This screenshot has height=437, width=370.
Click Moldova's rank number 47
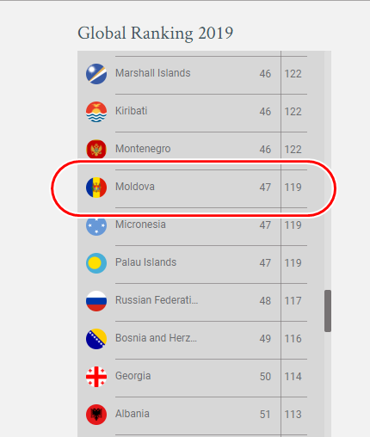pyautogui.click(x=265, y=188)
